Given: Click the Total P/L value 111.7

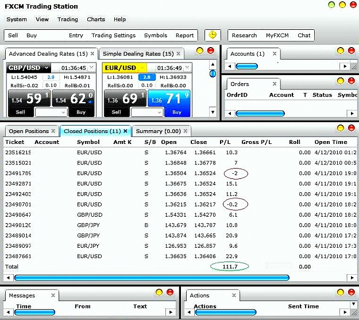Looking at the screenshot, I should click(230, 267).
